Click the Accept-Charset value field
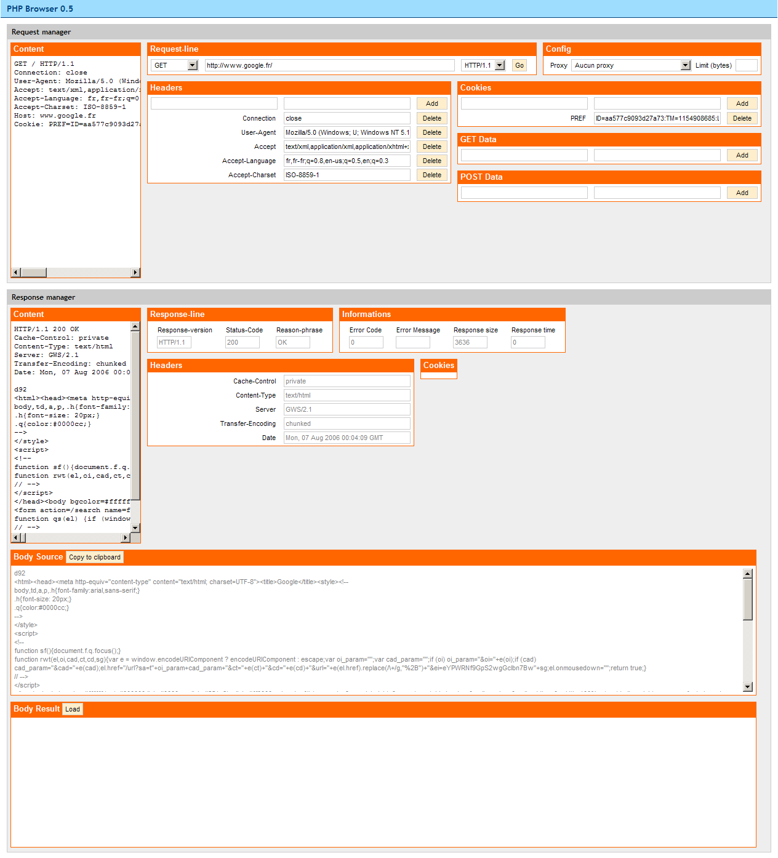 [x=347, y=175]
